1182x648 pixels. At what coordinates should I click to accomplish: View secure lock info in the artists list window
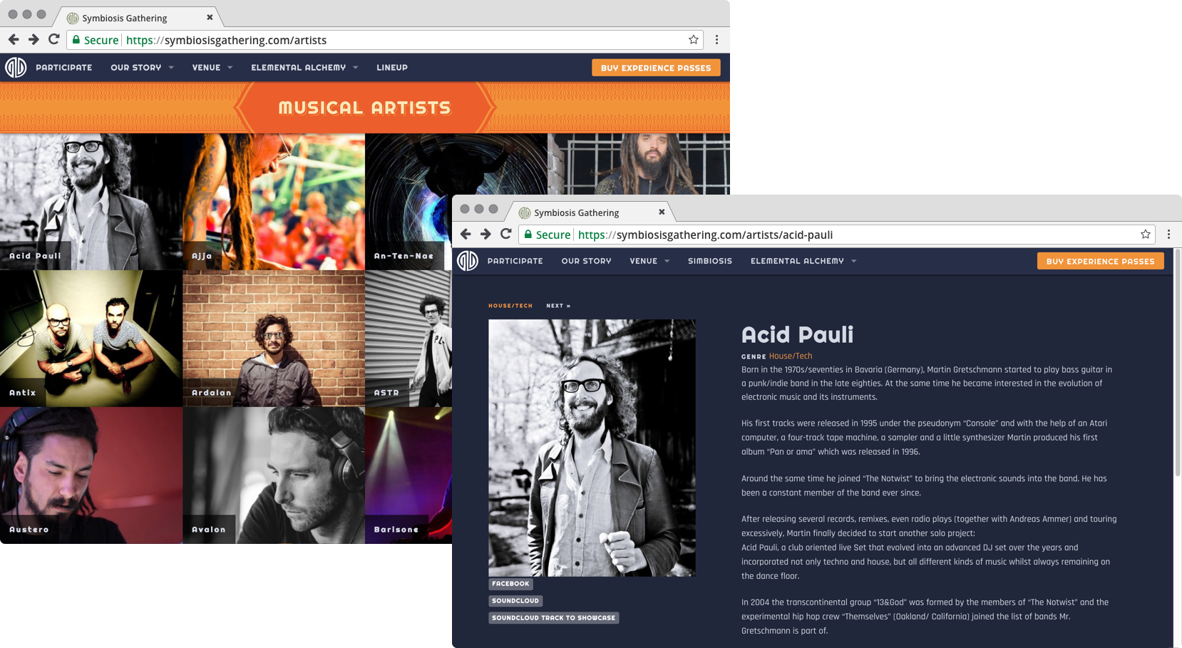point(95,40)
